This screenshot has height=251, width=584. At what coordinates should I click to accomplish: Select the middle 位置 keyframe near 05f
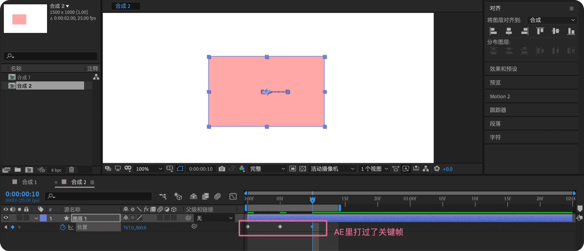tap(280, 226)
